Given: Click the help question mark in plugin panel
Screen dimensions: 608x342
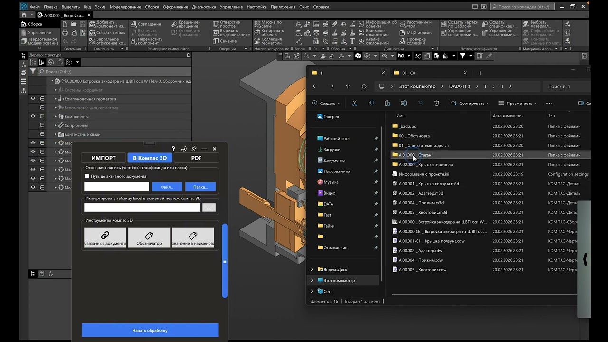Looking at the screenshot, I should [x=173, y=149].
